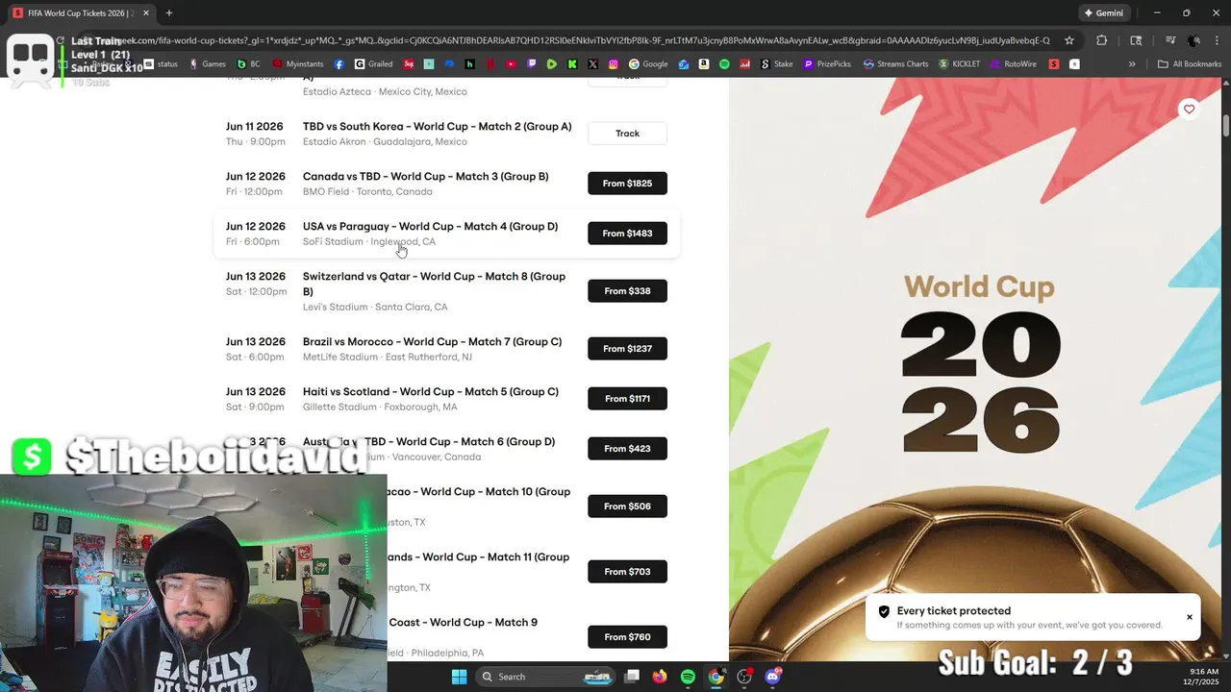Click 'MetLife Stadium · East Rutherford, NJ' text
Screen dimensions: 1231x692
pos(388,358)
